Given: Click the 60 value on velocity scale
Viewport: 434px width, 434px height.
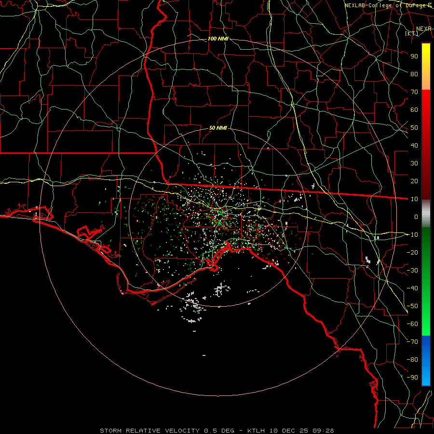Looking at the screenshot, I should 414,109.
